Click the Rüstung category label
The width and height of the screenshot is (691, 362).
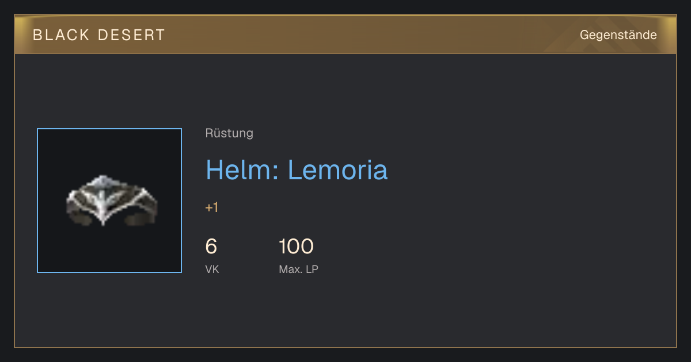pos(229,133)
